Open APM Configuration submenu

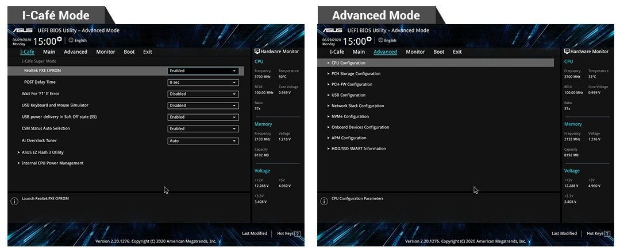pos(346,138)
